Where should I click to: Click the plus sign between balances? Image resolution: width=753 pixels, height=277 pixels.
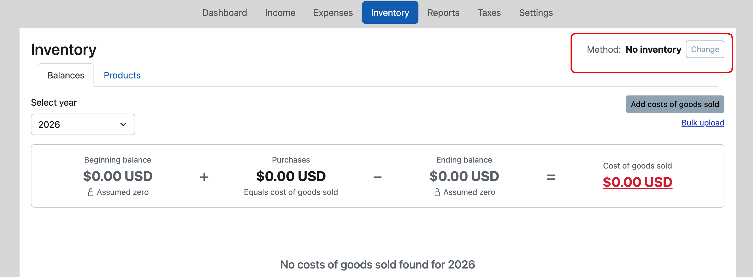coord(204,177)
